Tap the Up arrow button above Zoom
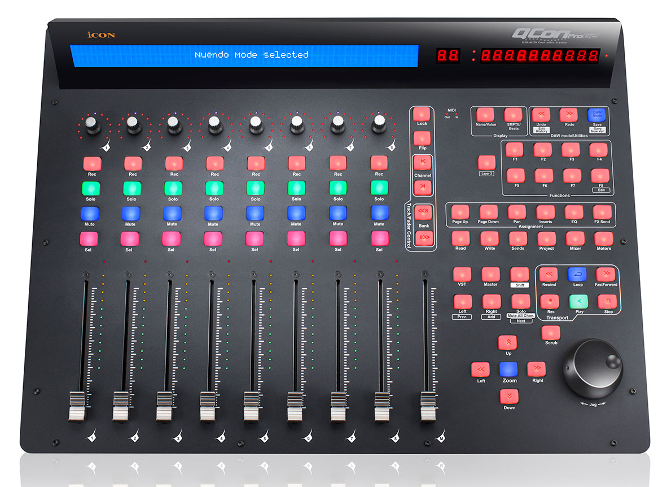The width and height of the screenshot is (671, 487). 508,342
